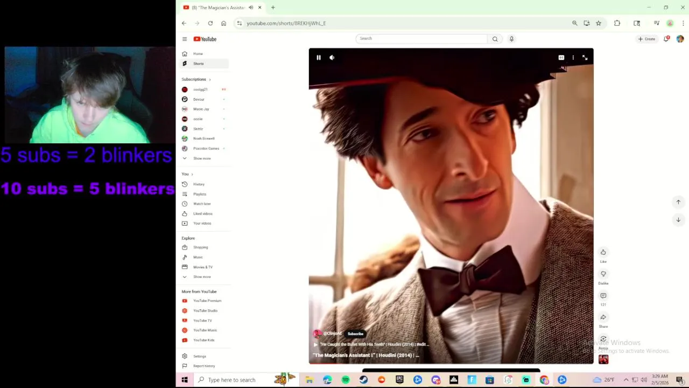The width and height of the screenshot is (689, 388).
Task: Toggle the YouTube hamburger guide menu
Action: [185, 39]
